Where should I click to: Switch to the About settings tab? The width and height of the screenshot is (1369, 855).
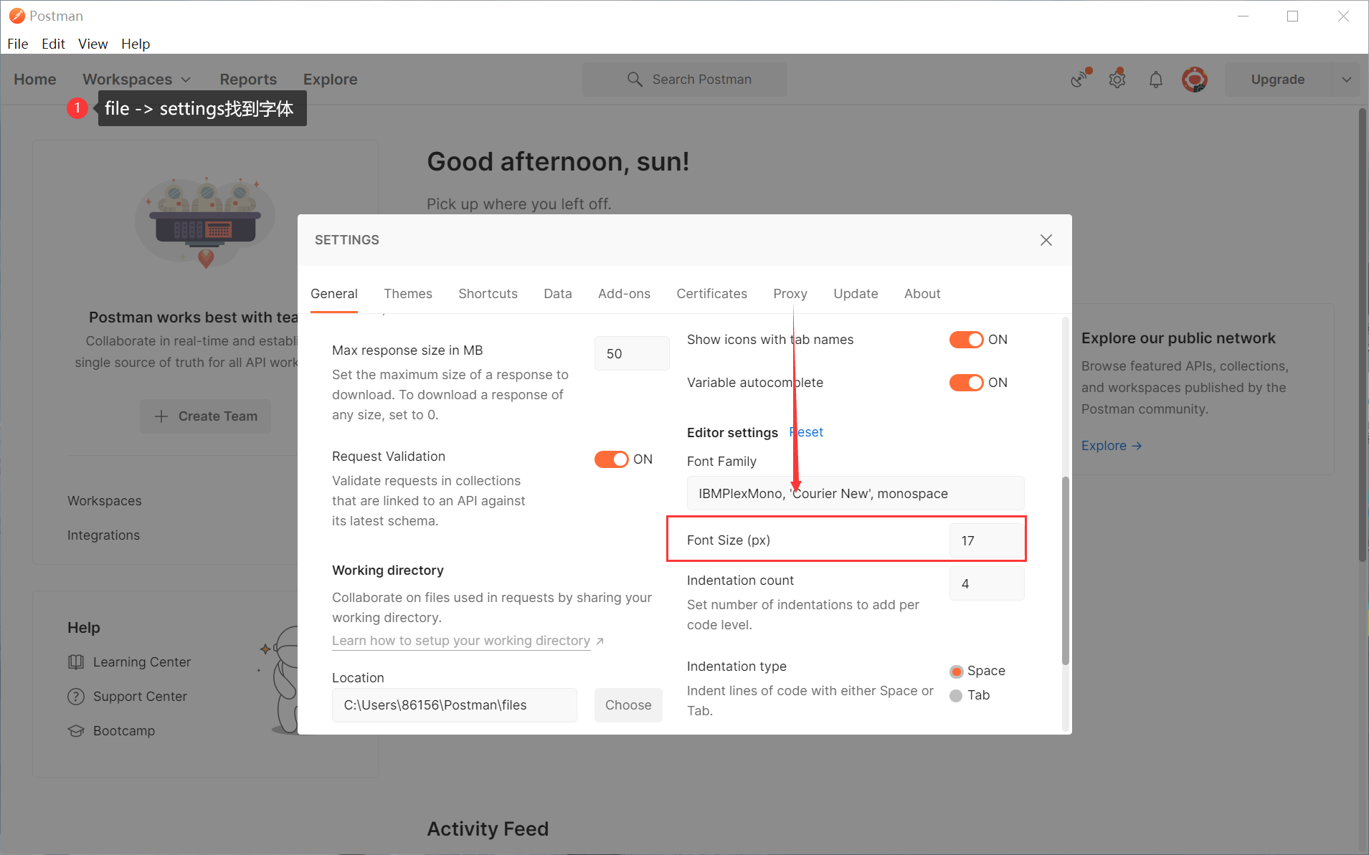pos(922,294)
